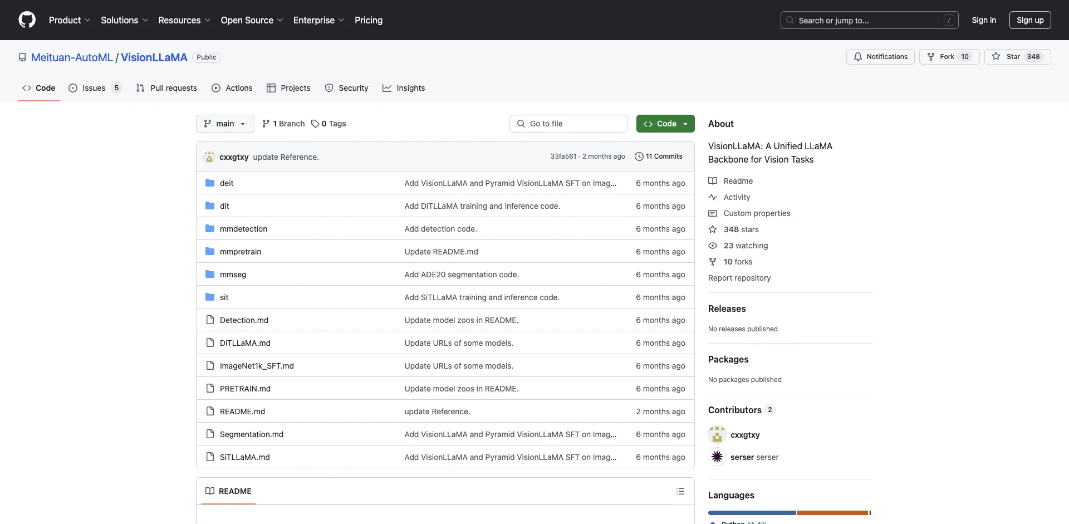This screenshot has height=524, width=1069.
Task: Open the main branch selector dropdown
Action: point(225,124)
